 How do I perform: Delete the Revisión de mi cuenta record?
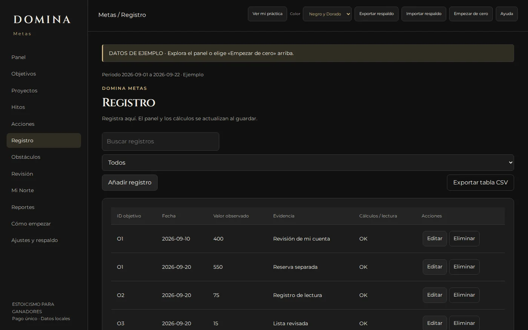click(x=464, y=239)
